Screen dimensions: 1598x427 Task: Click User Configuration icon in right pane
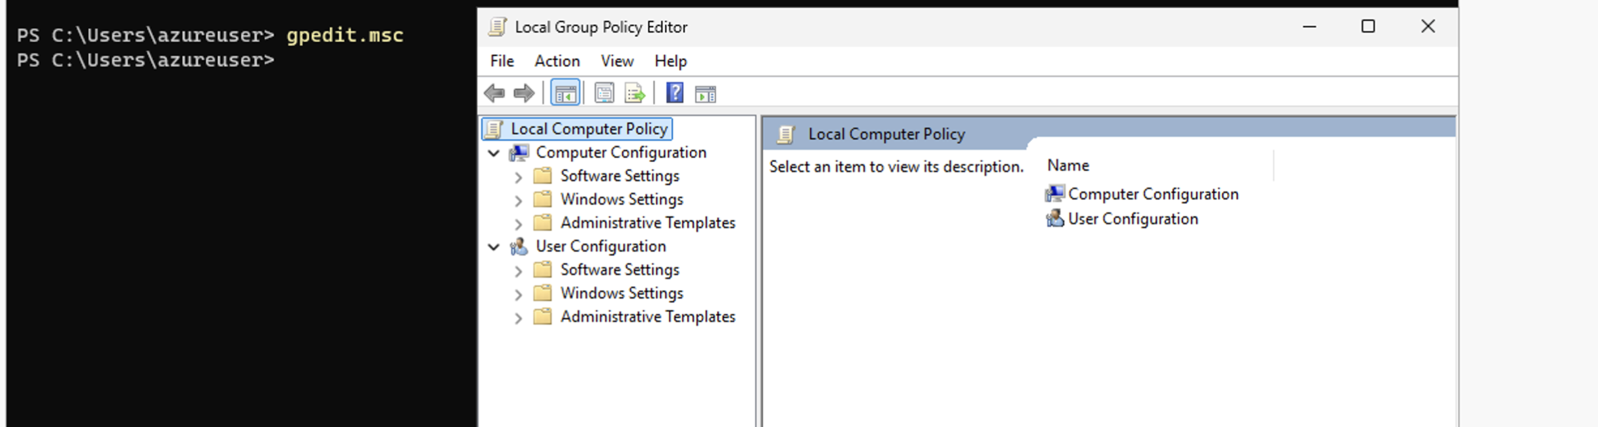[x=1054, y=219]
